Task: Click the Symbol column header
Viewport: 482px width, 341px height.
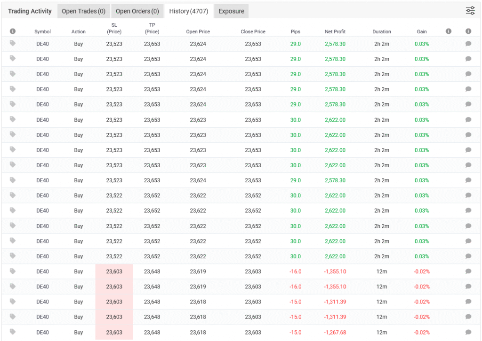Action: point(42,31)
